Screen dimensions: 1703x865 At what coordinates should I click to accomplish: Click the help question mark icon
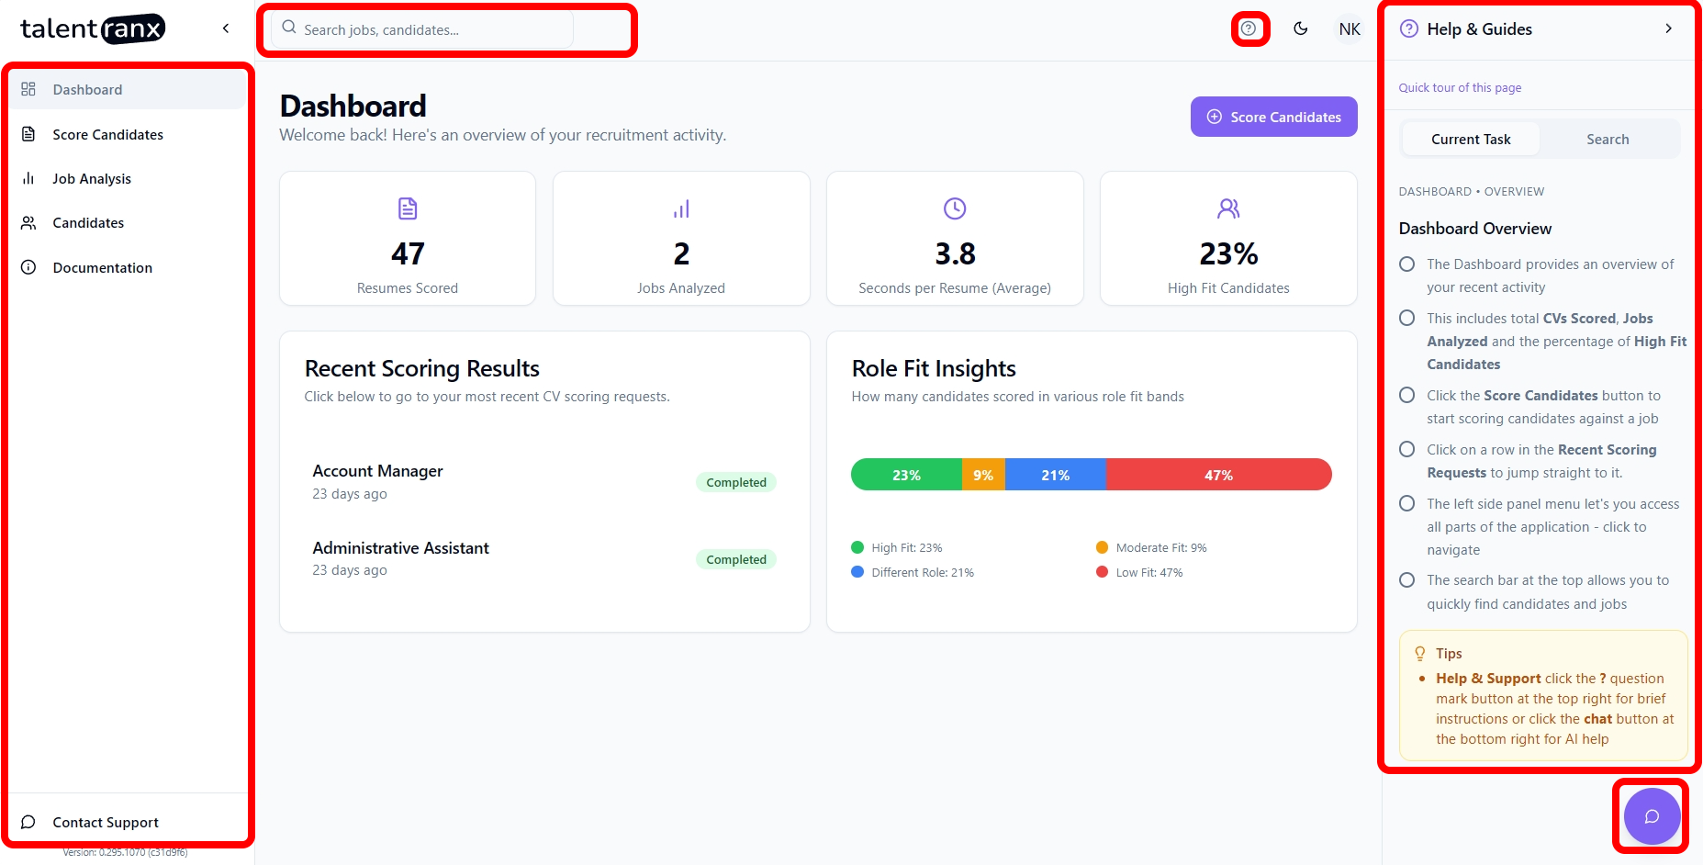coord(1249,28)
